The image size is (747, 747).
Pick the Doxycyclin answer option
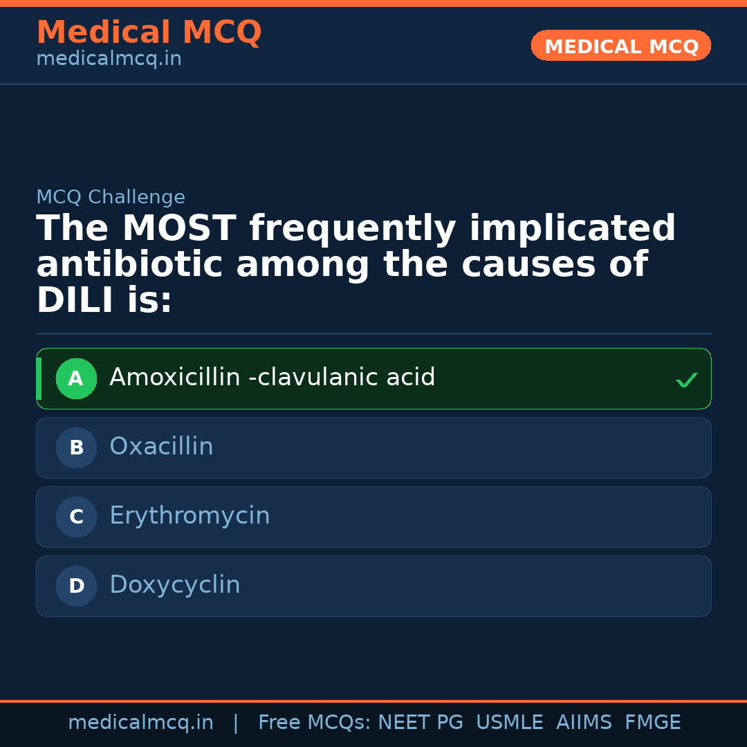[174, 585]
